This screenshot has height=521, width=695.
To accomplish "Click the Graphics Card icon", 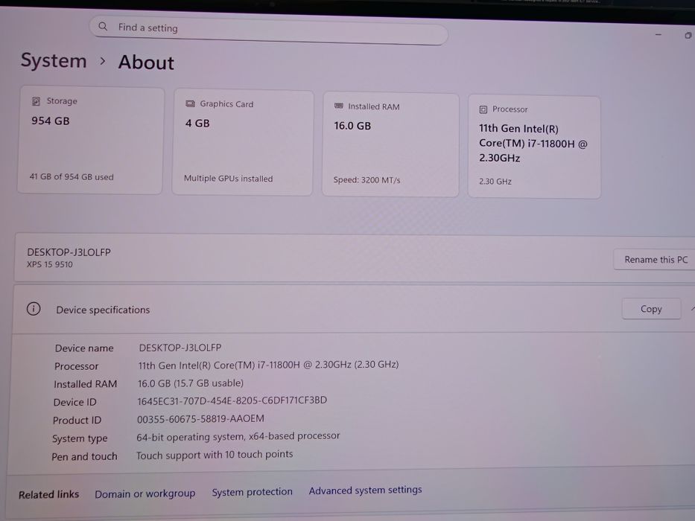I will click(190, 103).
